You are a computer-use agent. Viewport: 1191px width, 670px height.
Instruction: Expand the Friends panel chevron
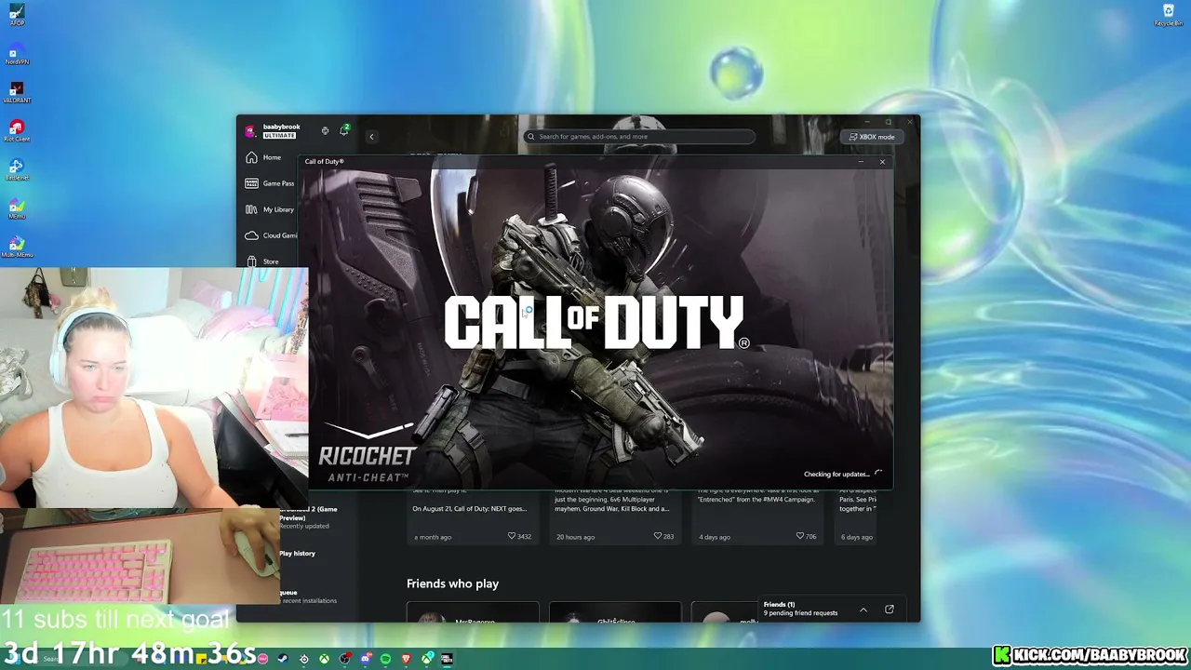pyautogui.click(x=863, y=610)
